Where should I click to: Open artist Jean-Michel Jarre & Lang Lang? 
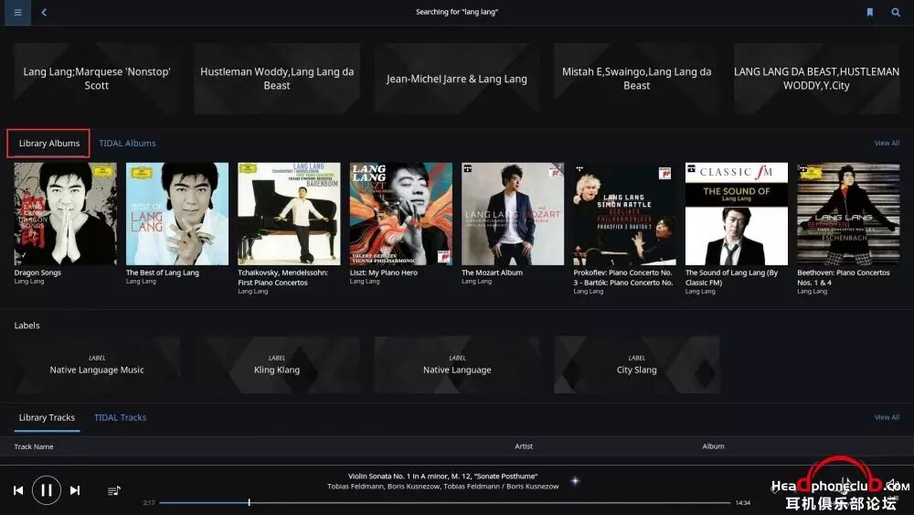click(x=456, y=78)
